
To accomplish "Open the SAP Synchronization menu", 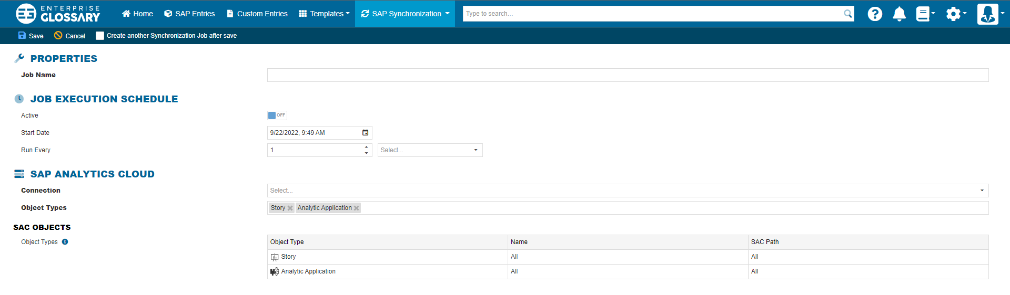I will coord(405,14).
